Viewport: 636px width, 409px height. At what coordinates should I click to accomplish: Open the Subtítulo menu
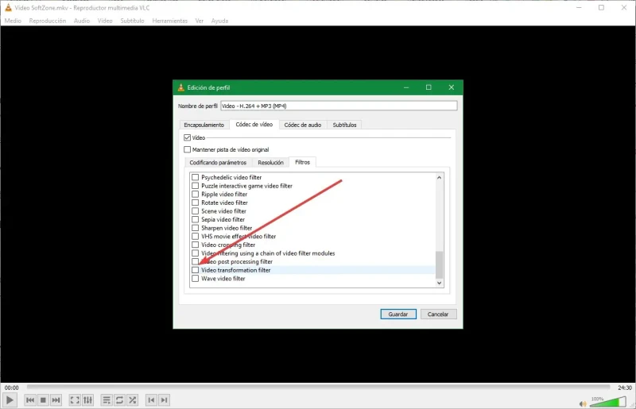(x=132, y=21)
